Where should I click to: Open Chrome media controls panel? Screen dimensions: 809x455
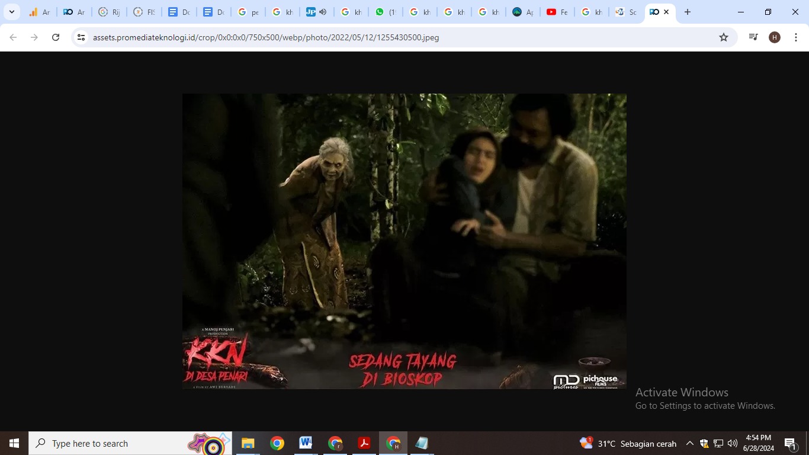coord(753,37)
